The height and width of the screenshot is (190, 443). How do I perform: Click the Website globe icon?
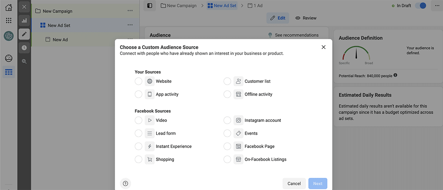(150, 81)
